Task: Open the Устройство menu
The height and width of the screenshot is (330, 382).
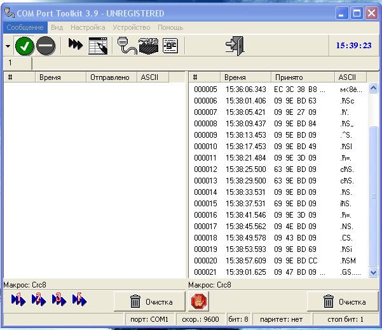Action: pos(132,27)
